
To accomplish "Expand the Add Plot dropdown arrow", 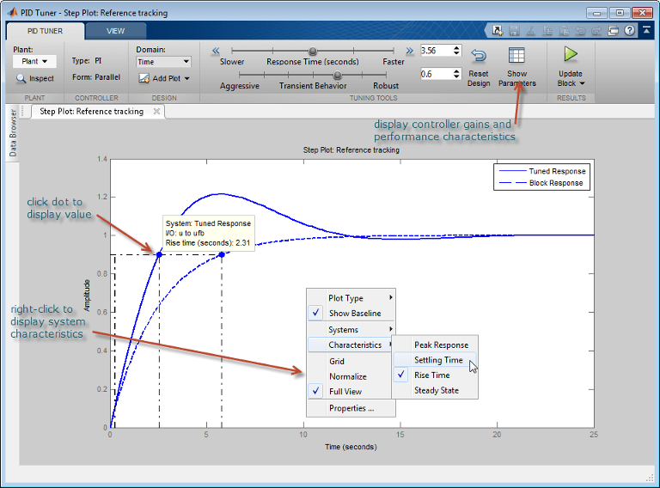I will pos(187,79).
